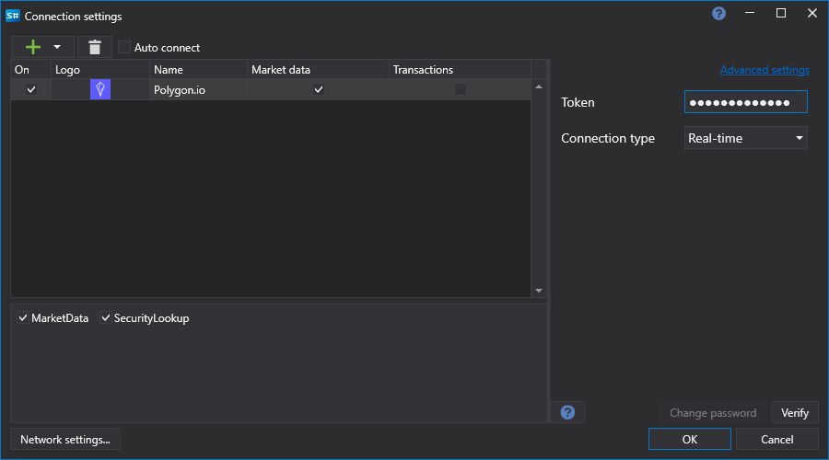Open Advanced settings link
Viewport: 829px width, 460px height.
tap(765, 70)
